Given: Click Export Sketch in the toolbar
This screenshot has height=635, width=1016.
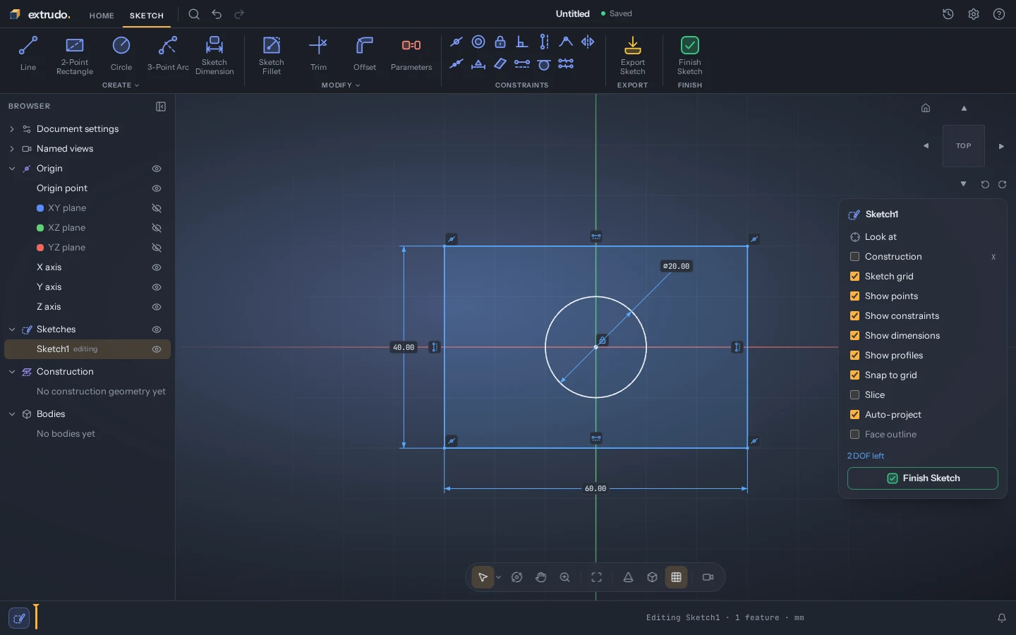Looking at the screenshot, I should point(633,56).
